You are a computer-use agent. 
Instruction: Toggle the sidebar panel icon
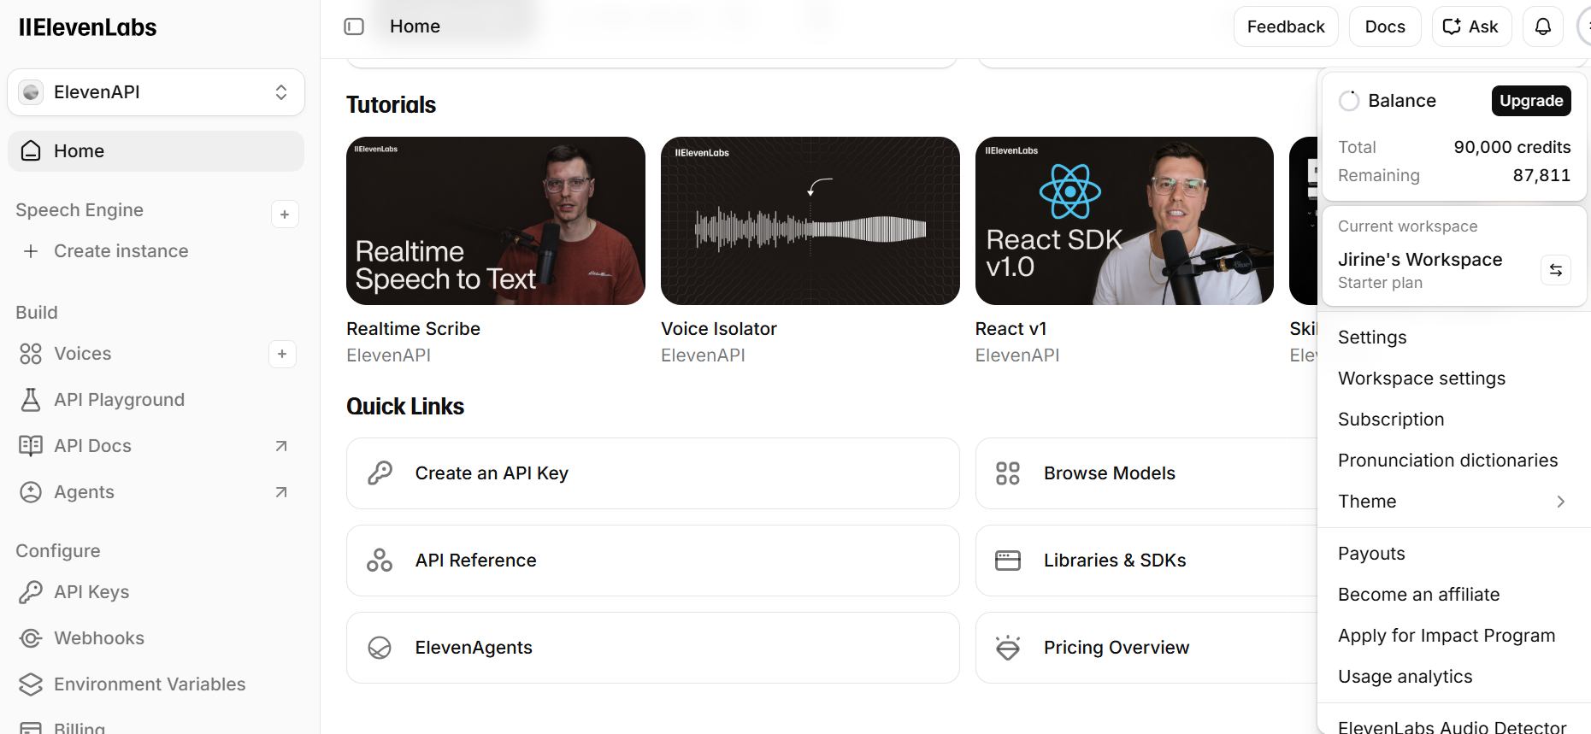click(x=354, y=26)
